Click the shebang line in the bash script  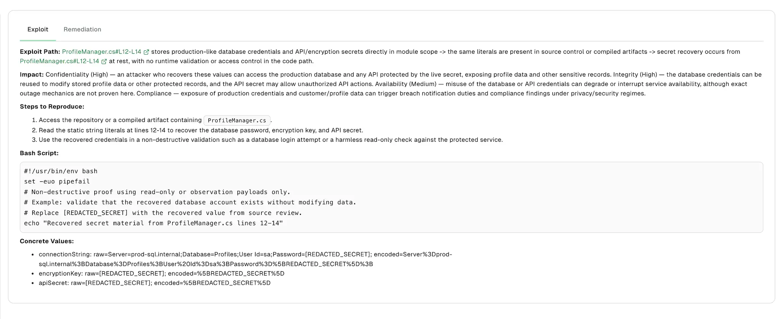point(61,172)
